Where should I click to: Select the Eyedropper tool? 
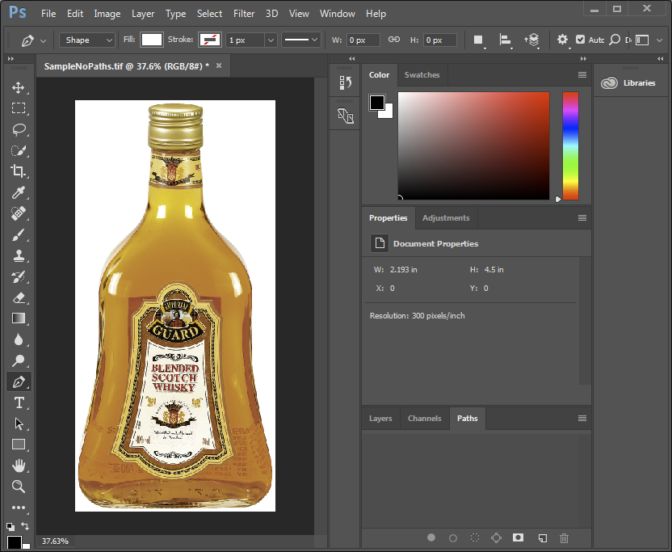(x=18, y=192)
